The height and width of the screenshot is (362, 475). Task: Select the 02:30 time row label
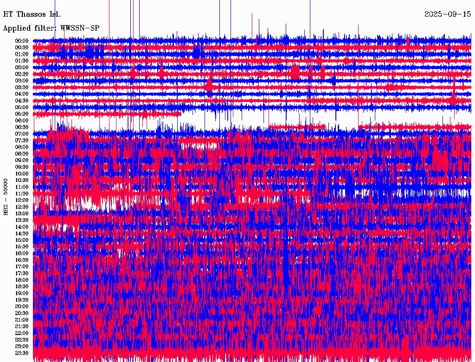[22, 74]
